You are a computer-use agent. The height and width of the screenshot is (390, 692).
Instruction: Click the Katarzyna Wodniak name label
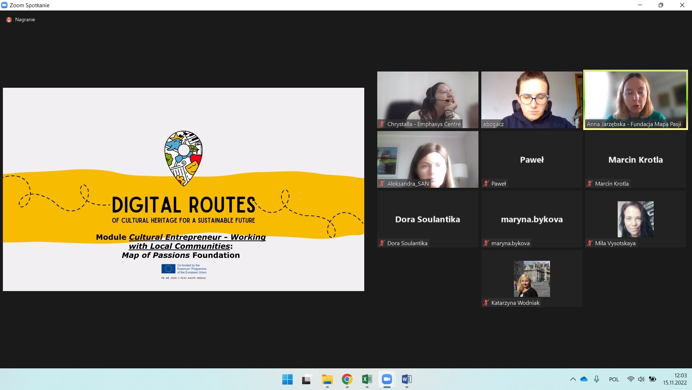click(x=515, y=303)
